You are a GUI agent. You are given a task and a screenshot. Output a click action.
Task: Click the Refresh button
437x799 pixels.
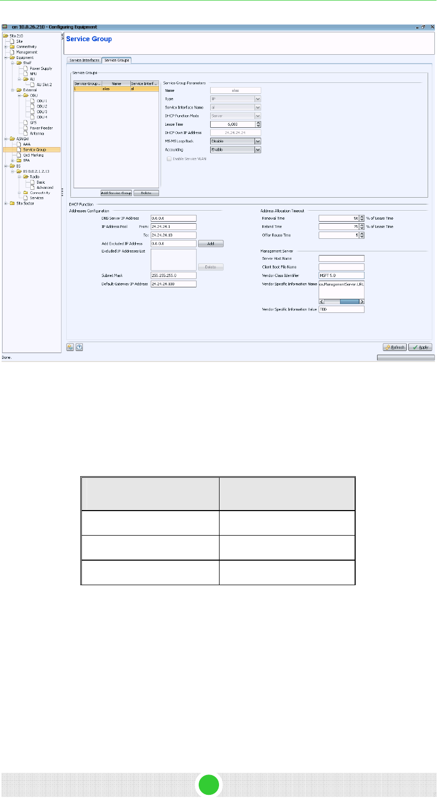click(x=395, y=347)
